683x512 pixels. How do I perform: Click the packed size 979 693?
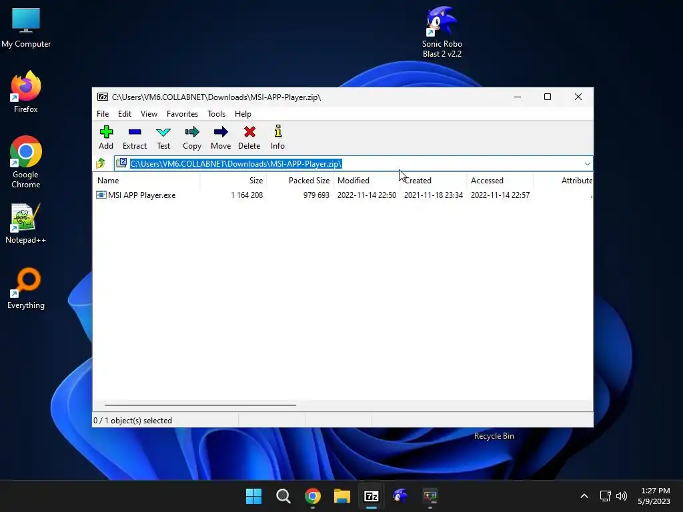coord(316,195)
